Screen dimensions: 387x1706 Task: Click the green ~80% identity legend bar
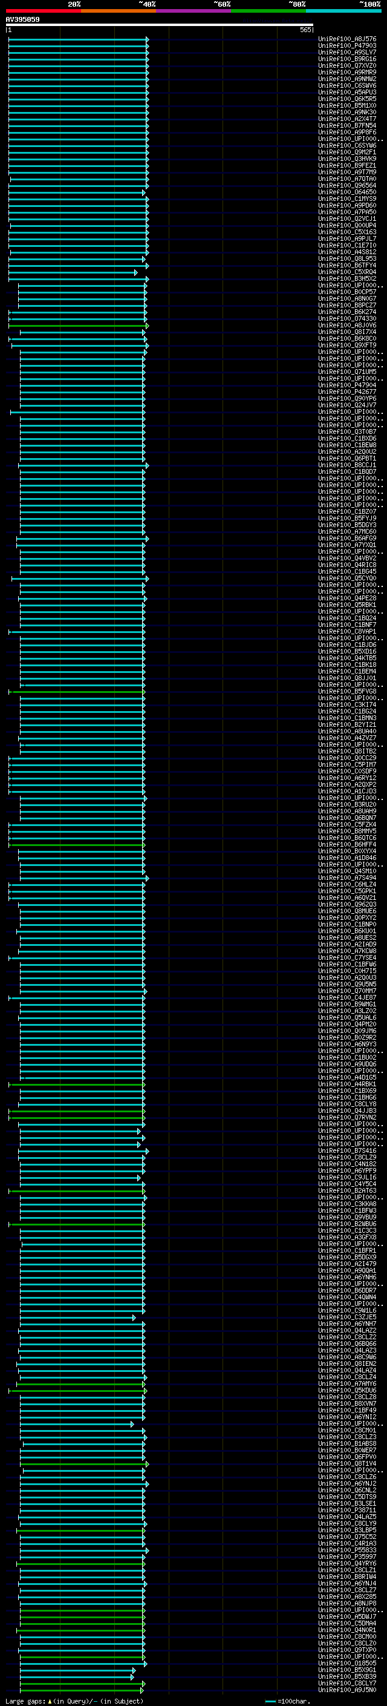pos(268,11)
